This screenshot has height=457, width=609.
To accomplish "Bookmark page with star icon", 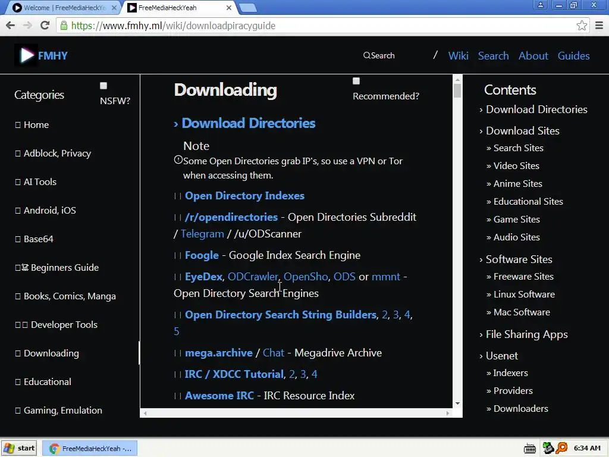I will [582, 26].
